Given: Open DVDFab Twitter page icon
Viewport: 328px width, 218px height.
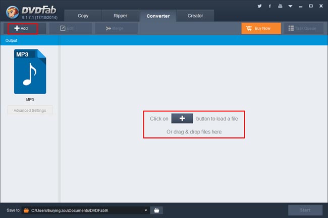Looking at the screenshot, I should 259,6.
